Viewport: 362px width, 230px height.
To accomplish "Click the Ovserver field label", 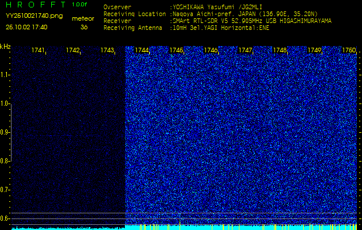I will (x=117, y=7).
